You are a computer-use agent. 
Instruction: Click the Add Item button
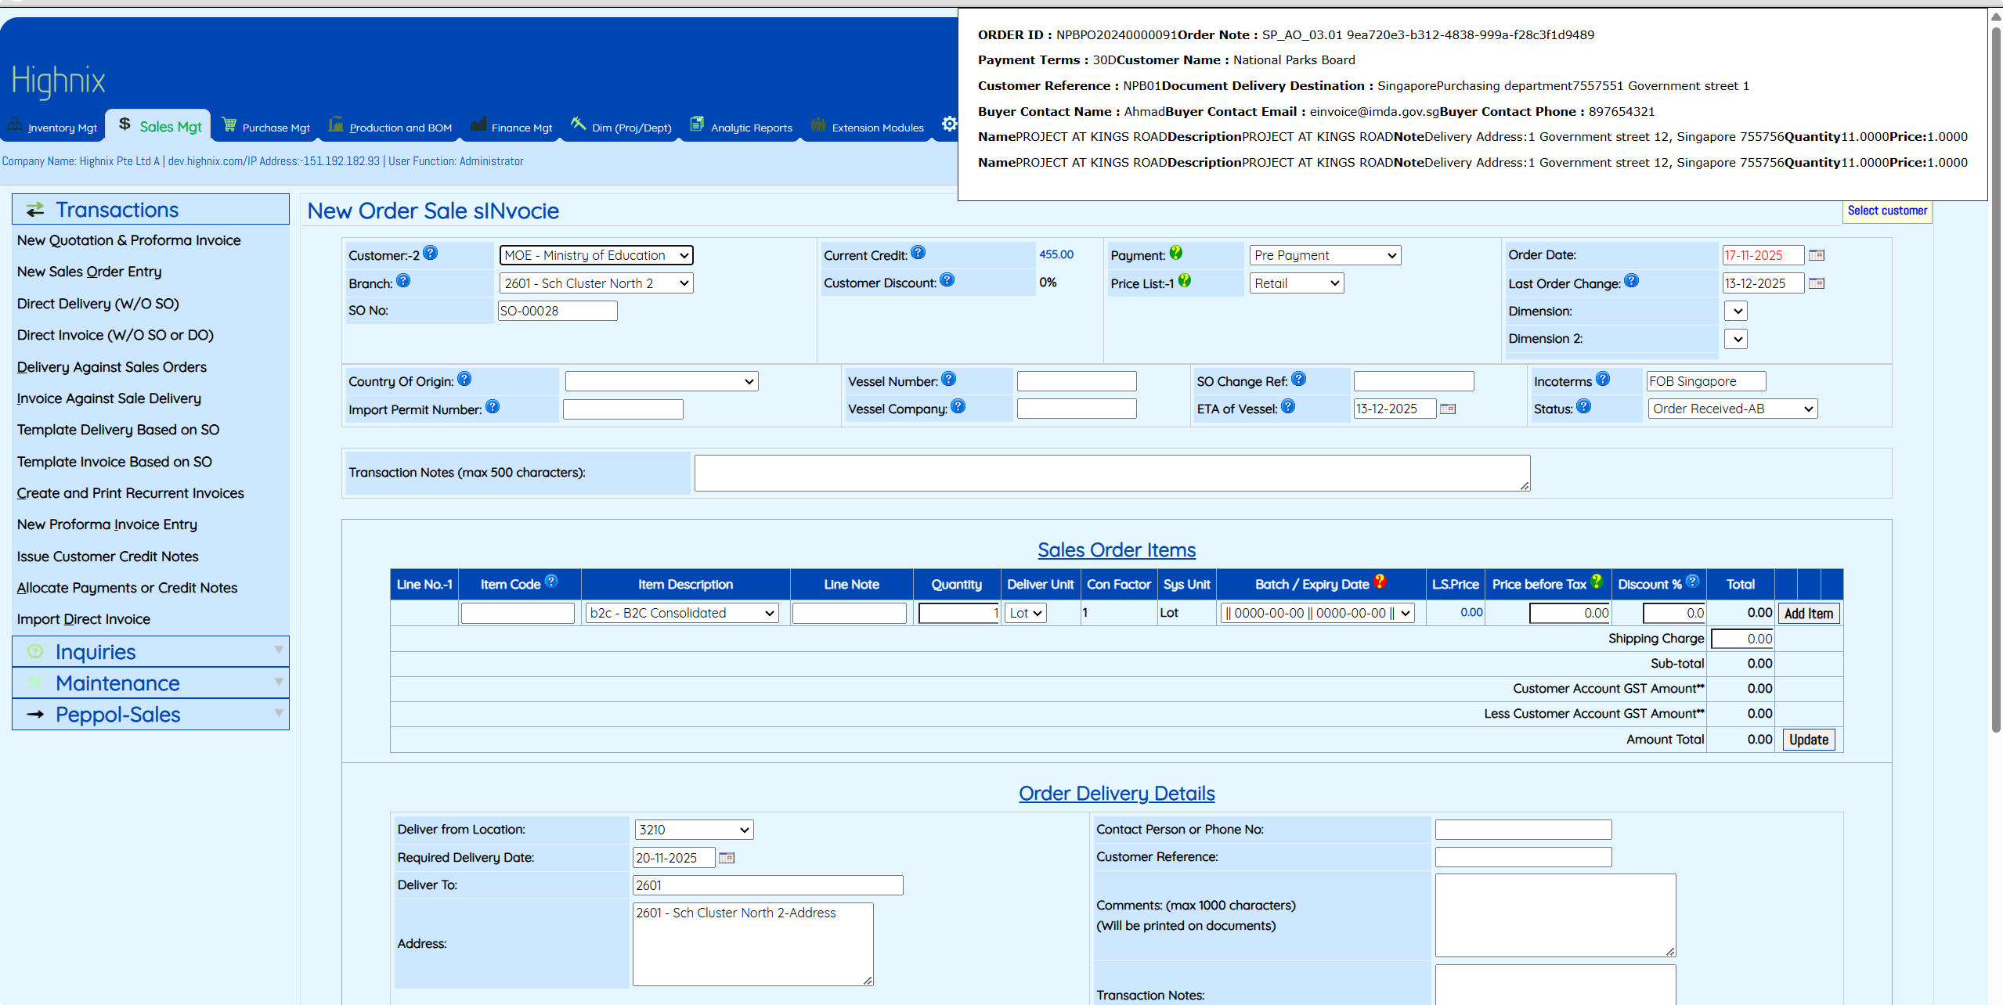pyautogui.click(x=1808, y=614)
